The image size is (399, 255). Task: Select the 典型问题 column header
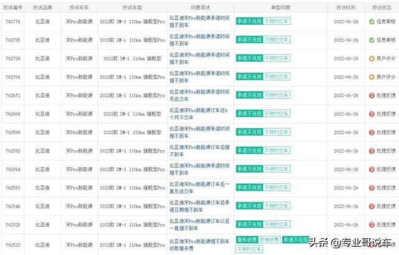click(x=281, y=7)
